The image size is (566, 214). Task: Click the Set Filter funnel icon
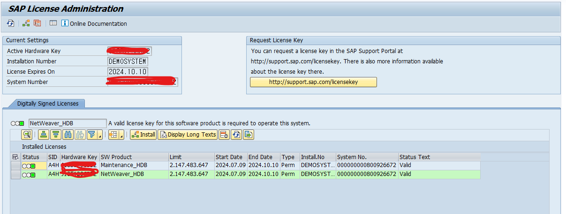(91, 135)
